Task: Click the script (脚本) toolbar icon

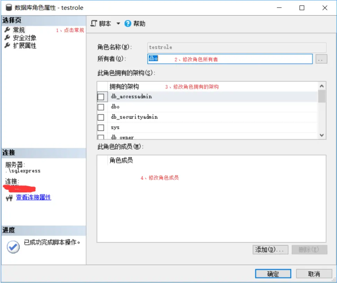Action: (94, 23)
